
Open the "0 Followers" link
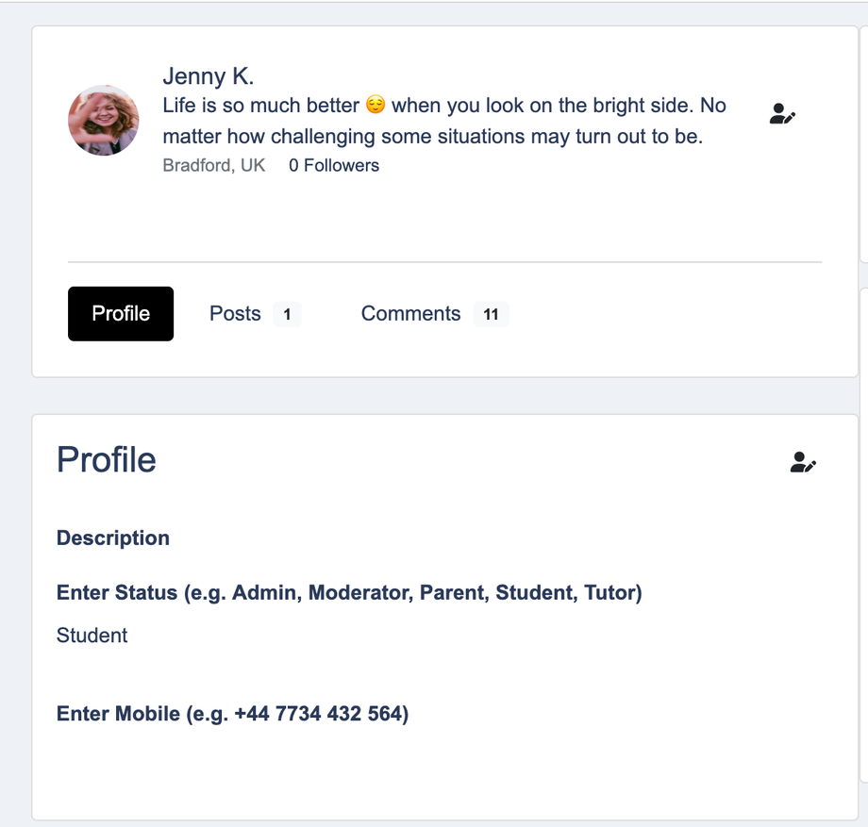[x=334, y=166]
